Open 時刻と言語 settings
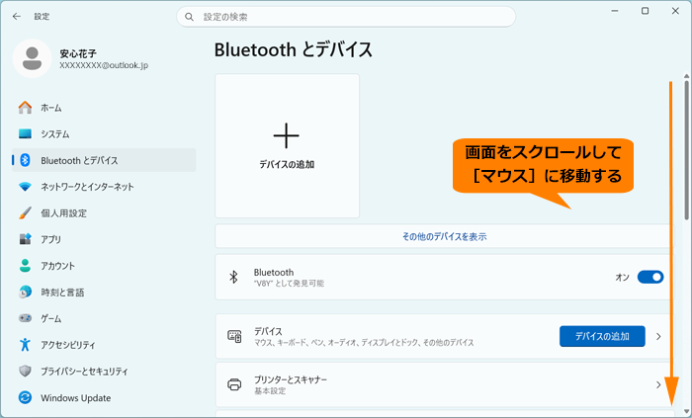This screenshot has height=418, width=692. point(104,292)
